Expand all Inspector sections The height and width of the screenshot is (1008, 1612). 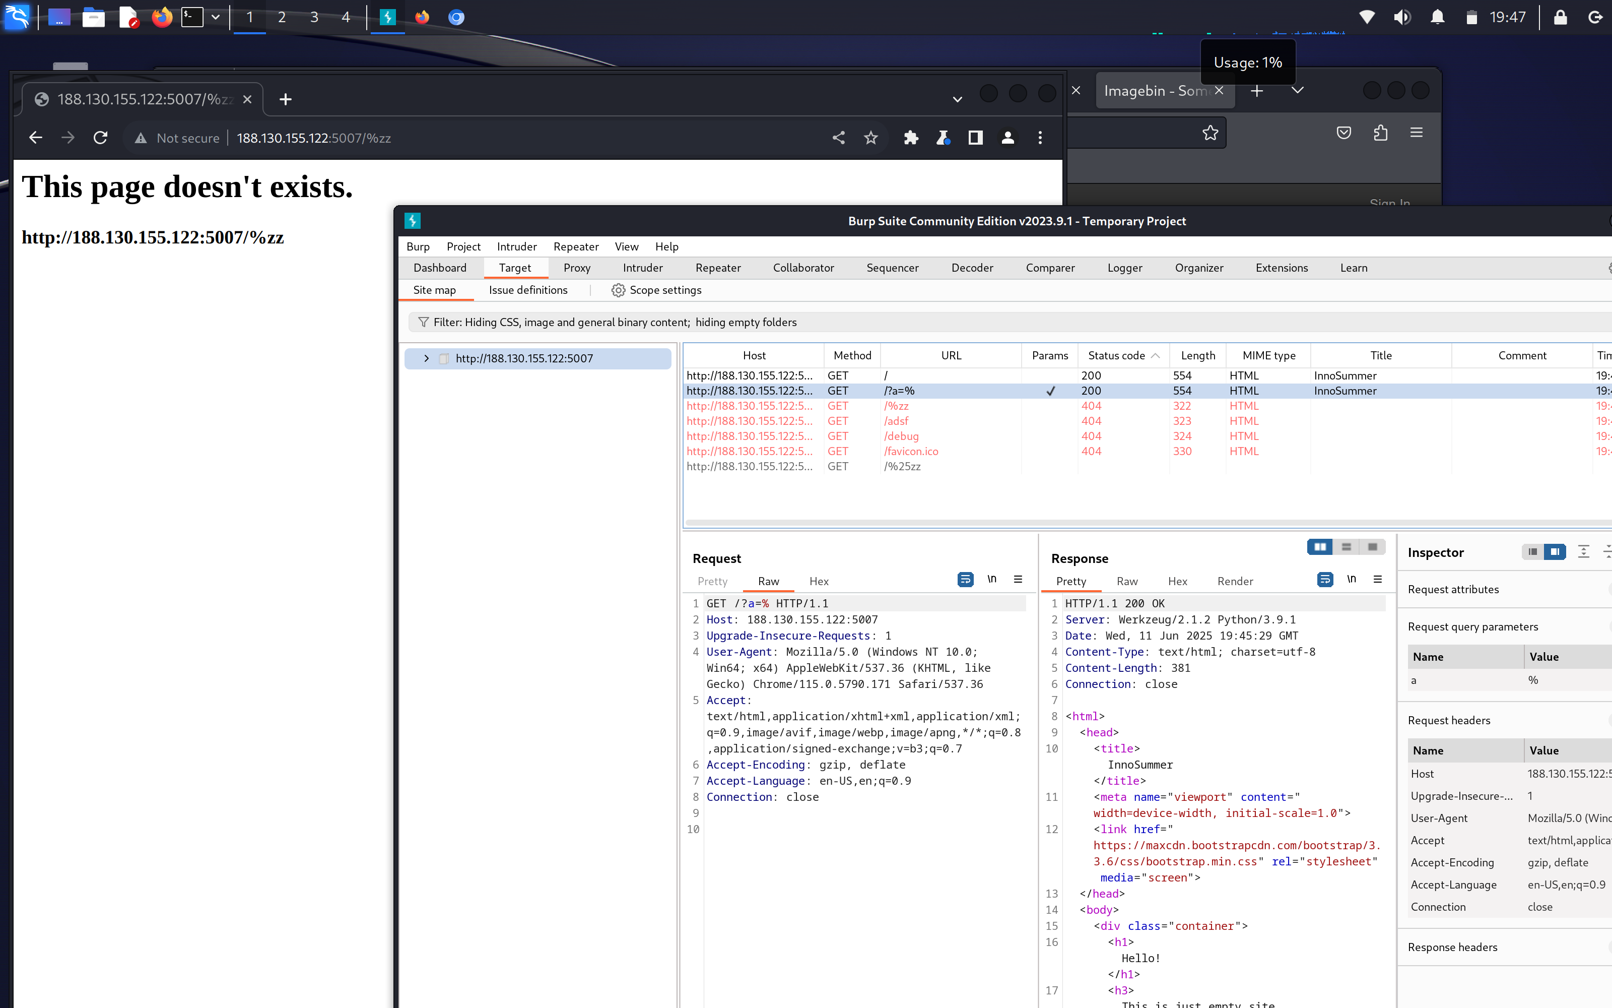[x=1583, y=552]
